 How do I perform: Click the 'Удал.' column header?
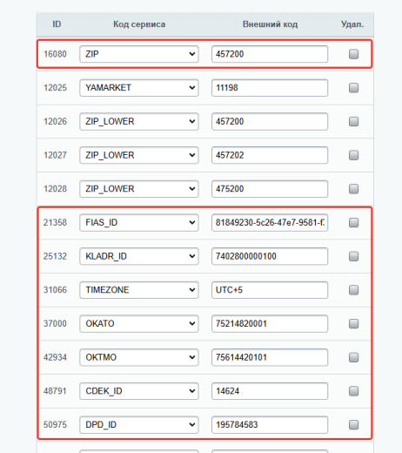352,24
